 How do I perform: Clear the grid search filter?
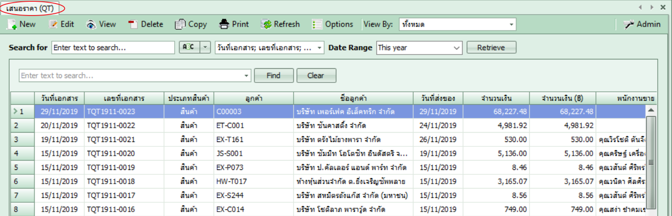[316, 75]
